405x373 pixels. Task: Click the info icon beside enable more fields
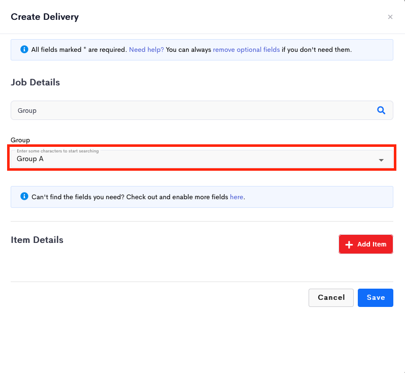point(24,196)
